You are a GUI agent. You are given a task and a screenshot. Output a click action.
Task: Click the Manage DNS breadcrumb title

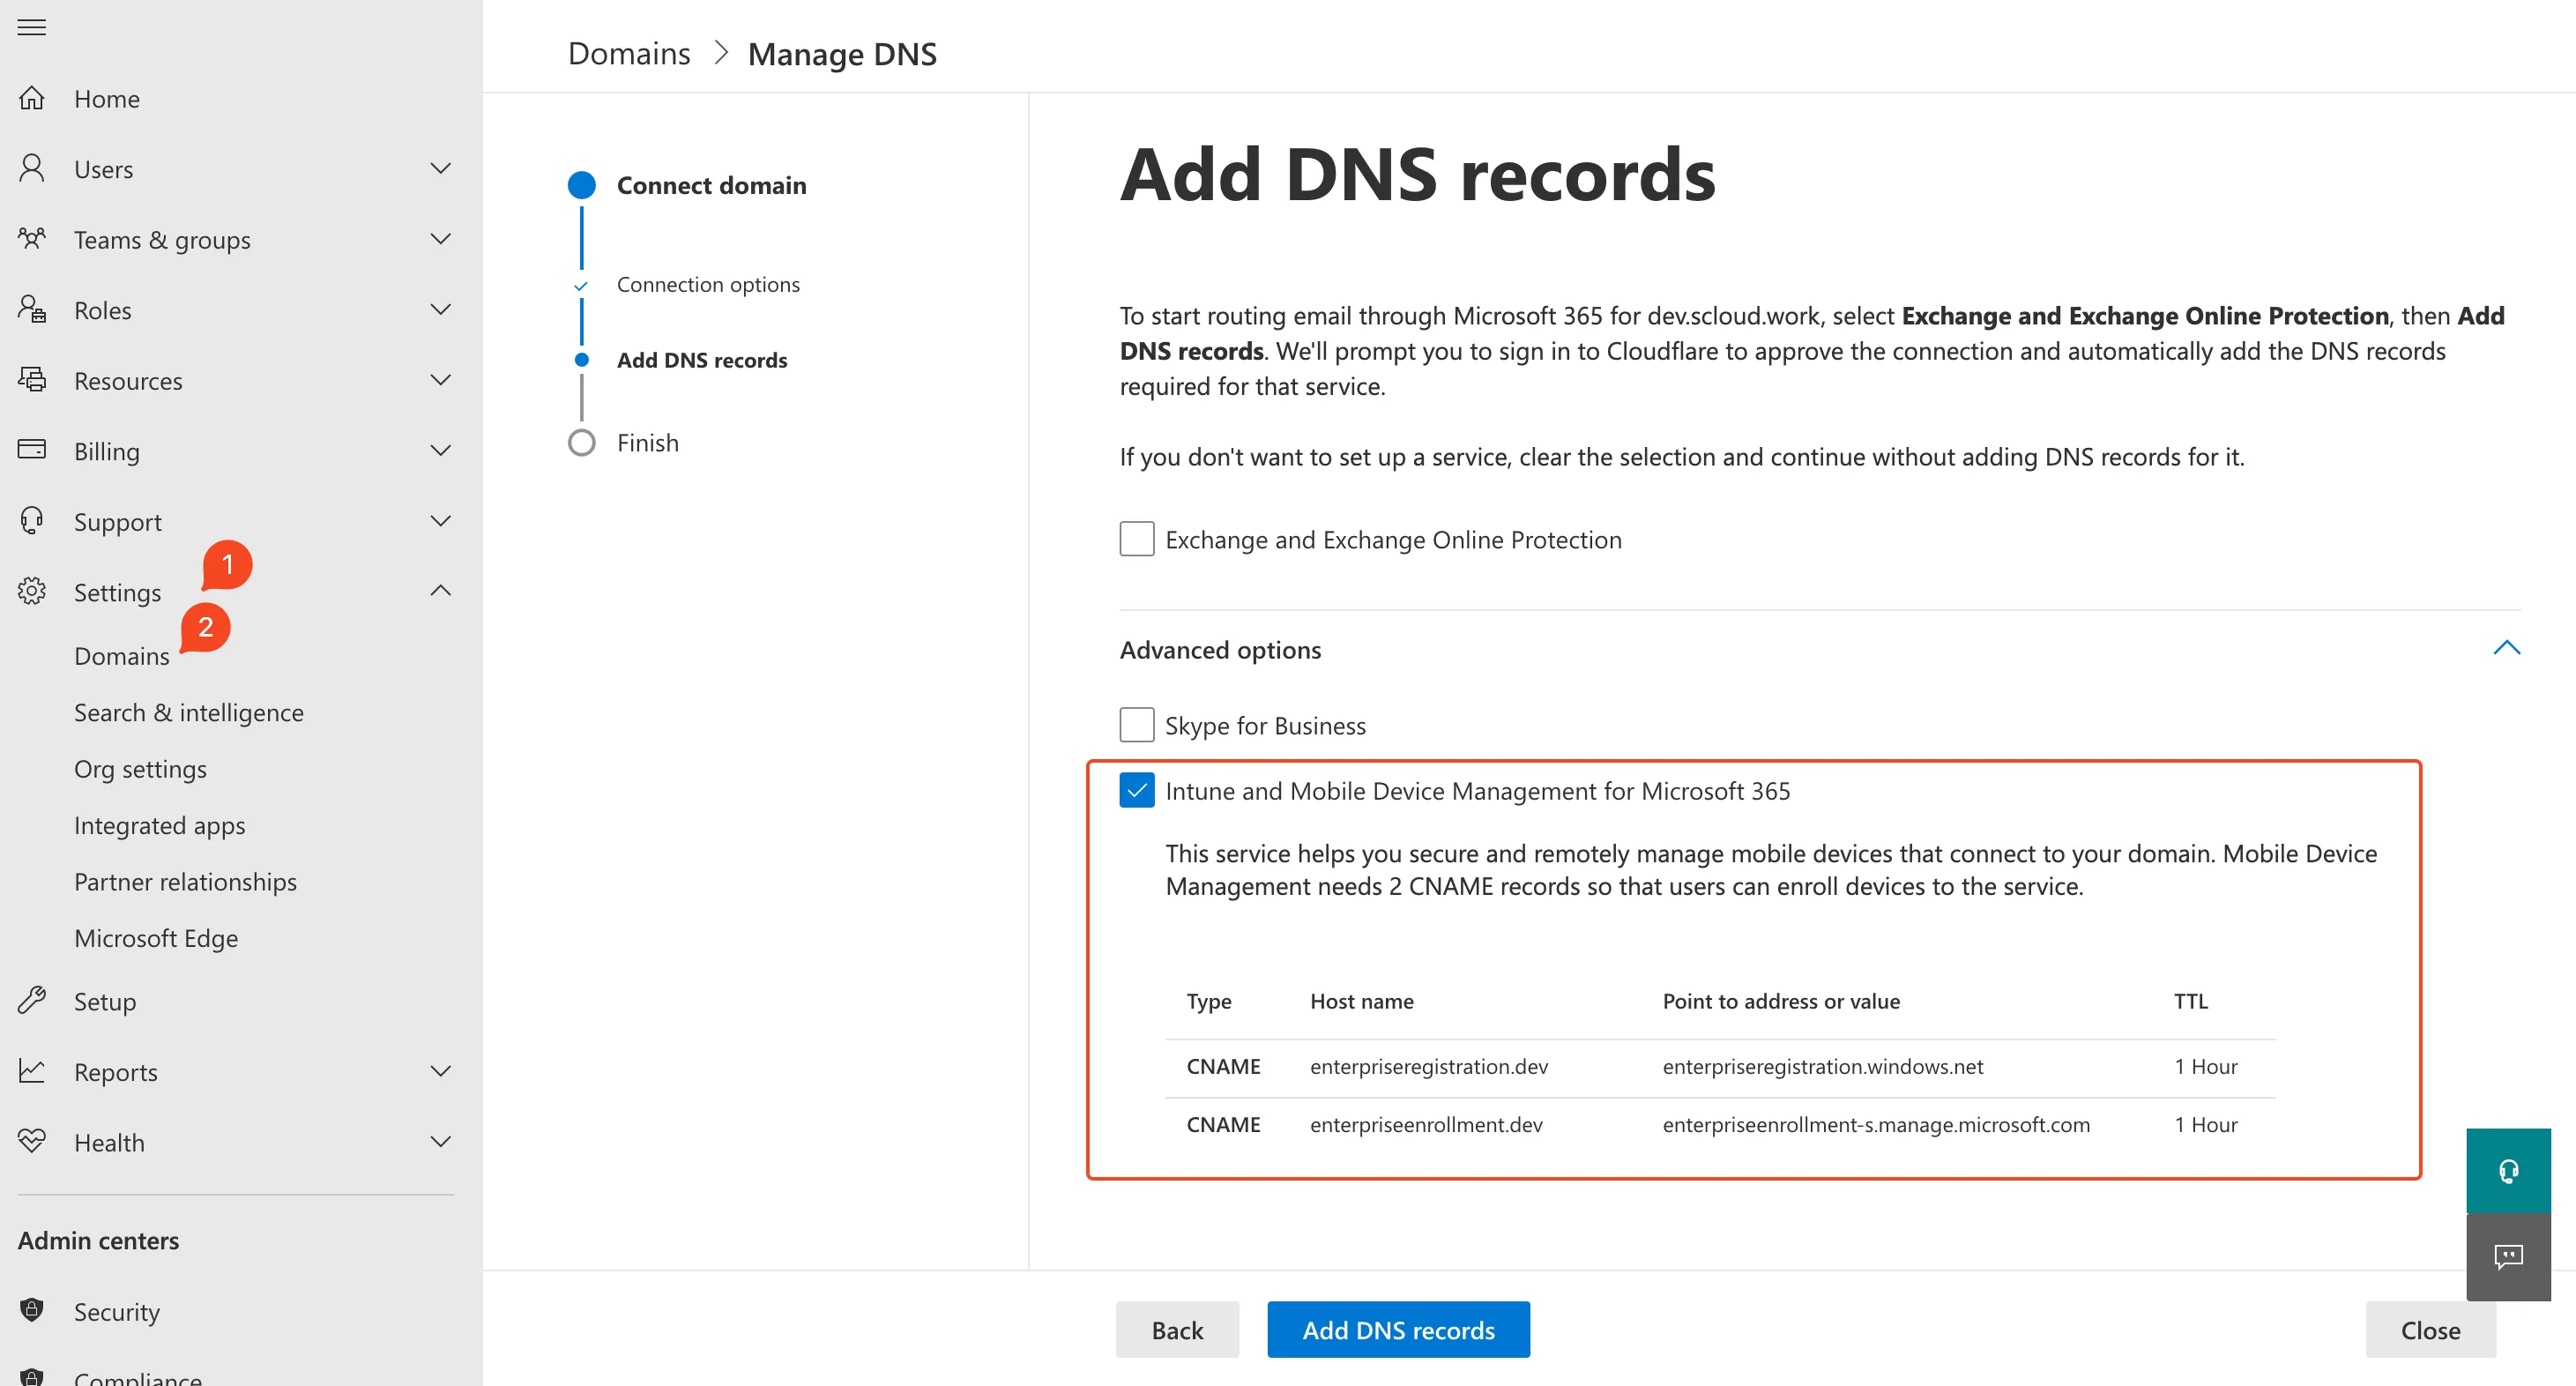[842, 53]
